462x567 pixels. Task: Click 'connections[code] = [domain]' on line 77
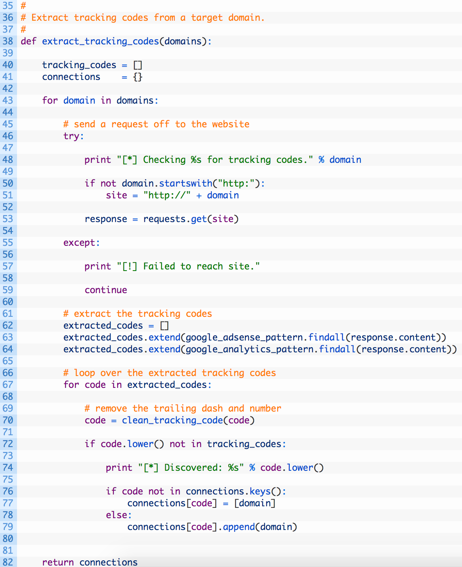(201, 503)
